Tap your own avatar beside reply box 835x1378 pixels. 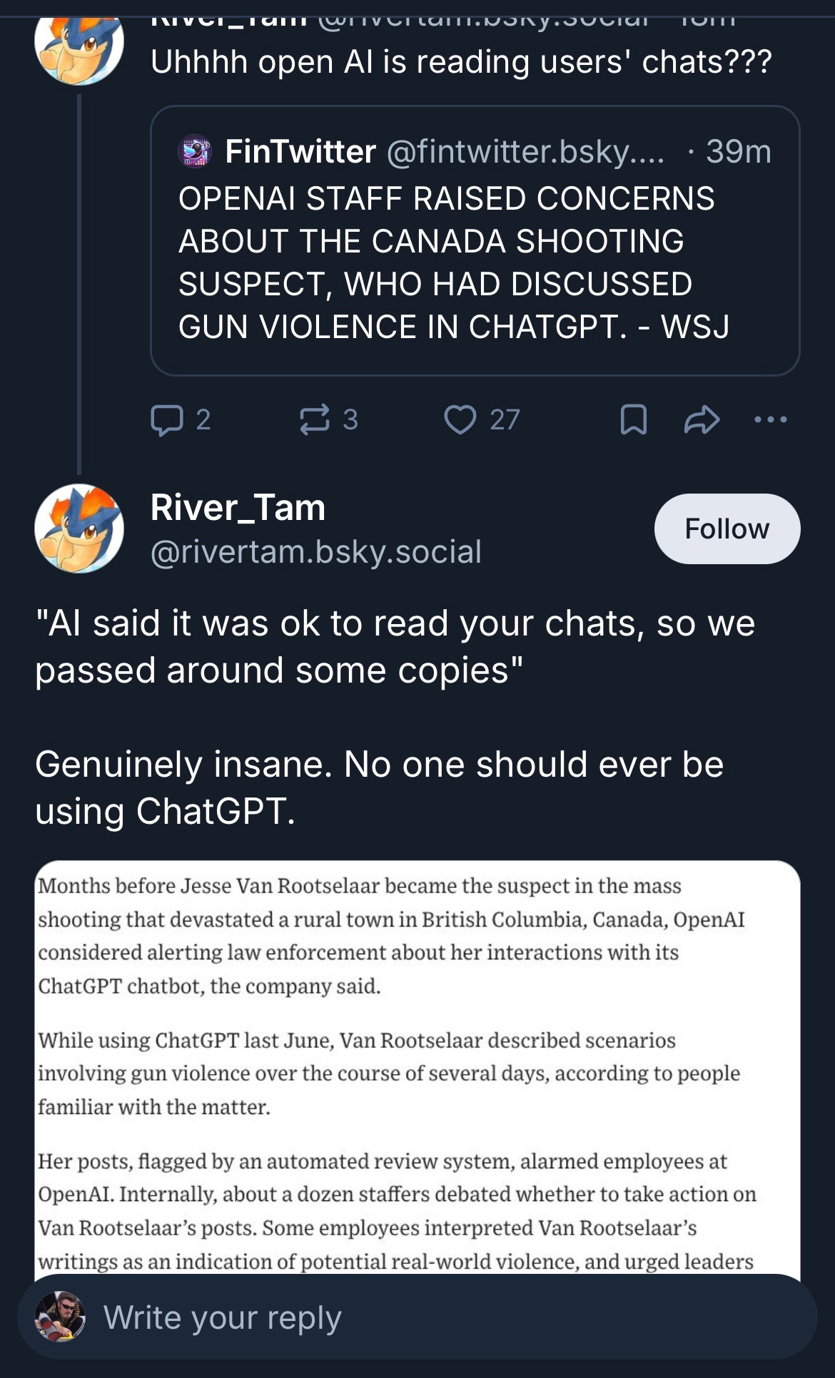[x=61, y=1317]
